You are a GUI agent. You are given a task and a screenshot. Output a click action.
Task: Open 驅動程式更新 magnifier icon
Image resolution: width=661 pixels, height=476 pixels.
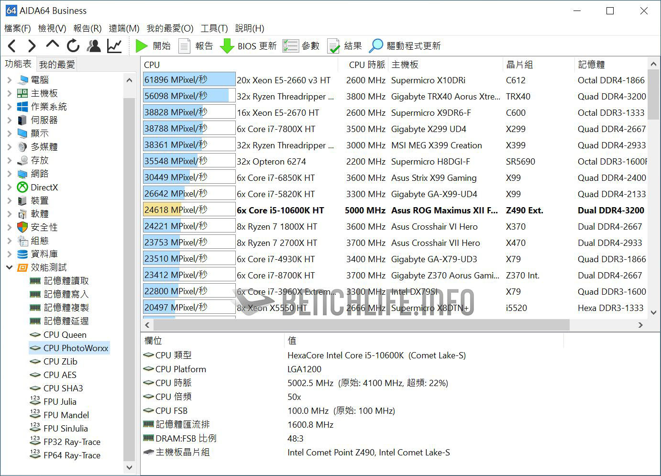tap(376, 46)
